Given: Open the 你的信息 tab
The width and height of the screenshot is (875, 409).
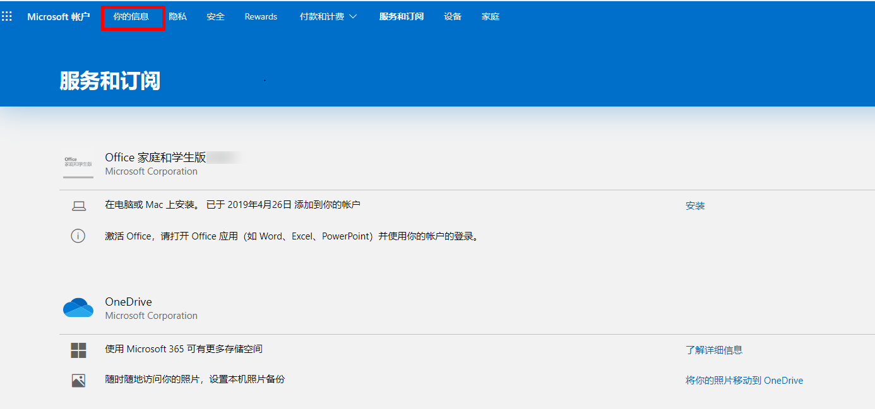Looking at the screenshot, I should point(131,17).
